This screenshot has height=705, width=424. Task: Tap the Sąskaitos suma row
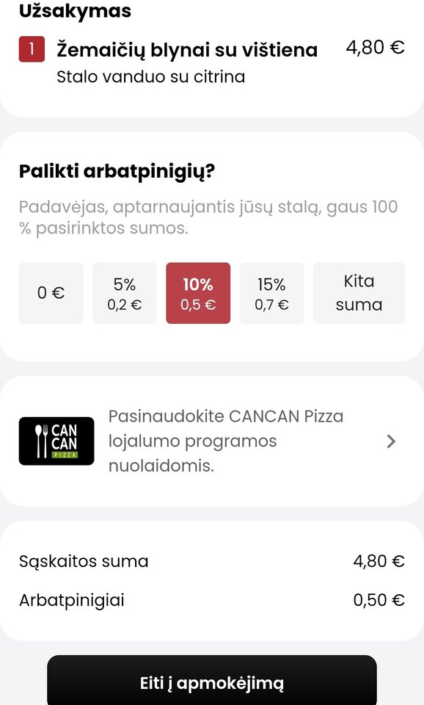[212, 561]
